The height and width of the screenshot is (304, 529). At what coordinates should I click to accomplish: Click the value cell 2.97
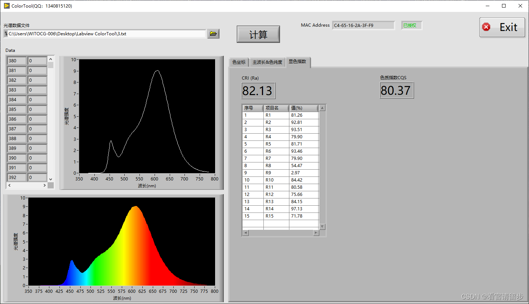point(304,173)
